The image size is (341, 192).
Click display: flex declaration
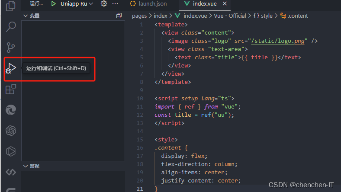(184, 156)
